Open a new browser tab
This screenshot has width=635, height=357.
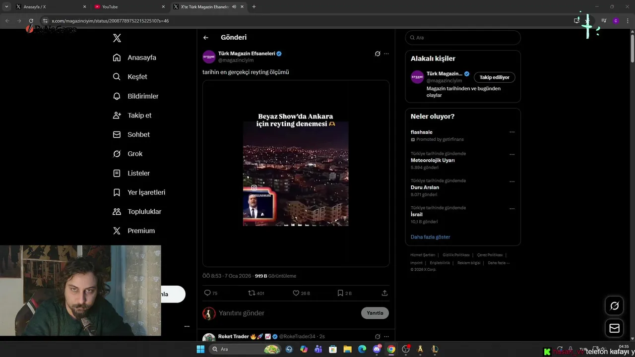(x=254, y=7)
